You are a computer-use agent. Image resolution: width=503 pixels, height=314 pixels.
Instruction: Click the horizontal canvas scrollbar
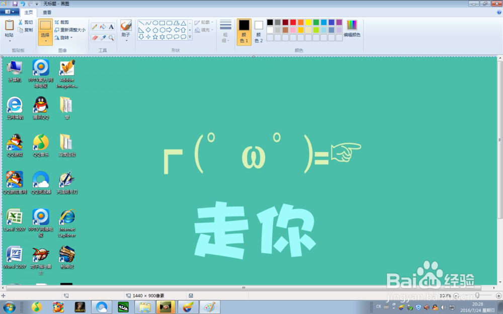click(243, 288)
